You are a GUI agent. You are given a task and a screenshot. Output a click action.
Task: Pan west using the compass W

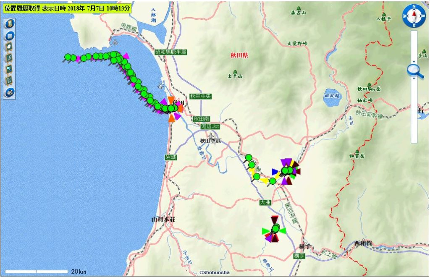tap(405, 16)
